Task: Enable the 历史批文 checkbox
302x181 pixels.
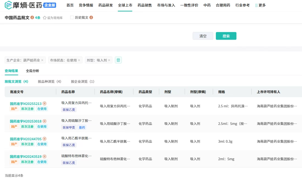Action: [72, 18]
